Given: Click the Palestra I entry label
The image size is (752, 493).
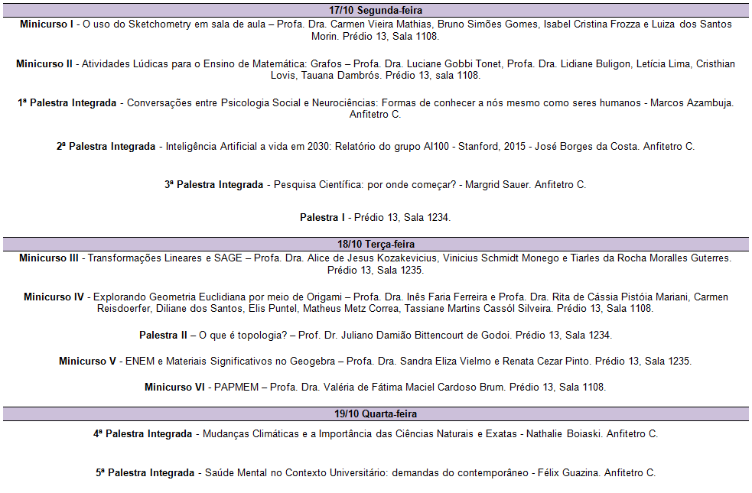Looking at the screenshot, I should [322, 218].
